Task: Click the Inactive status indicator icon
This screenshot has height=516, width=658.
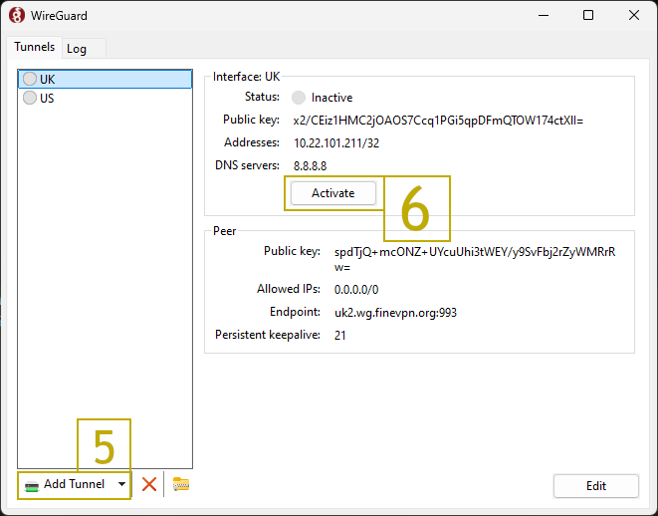Action: tap(299, 98)
